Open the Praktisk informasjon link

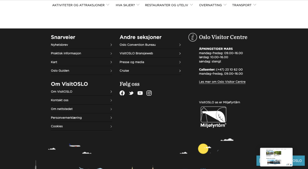(66, 53)
